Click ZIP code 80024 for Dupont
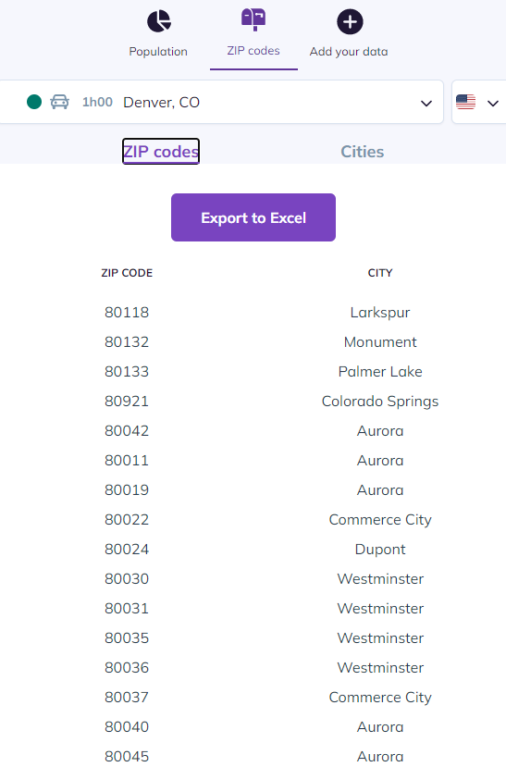506x767 pixels. tap(127, 550)
